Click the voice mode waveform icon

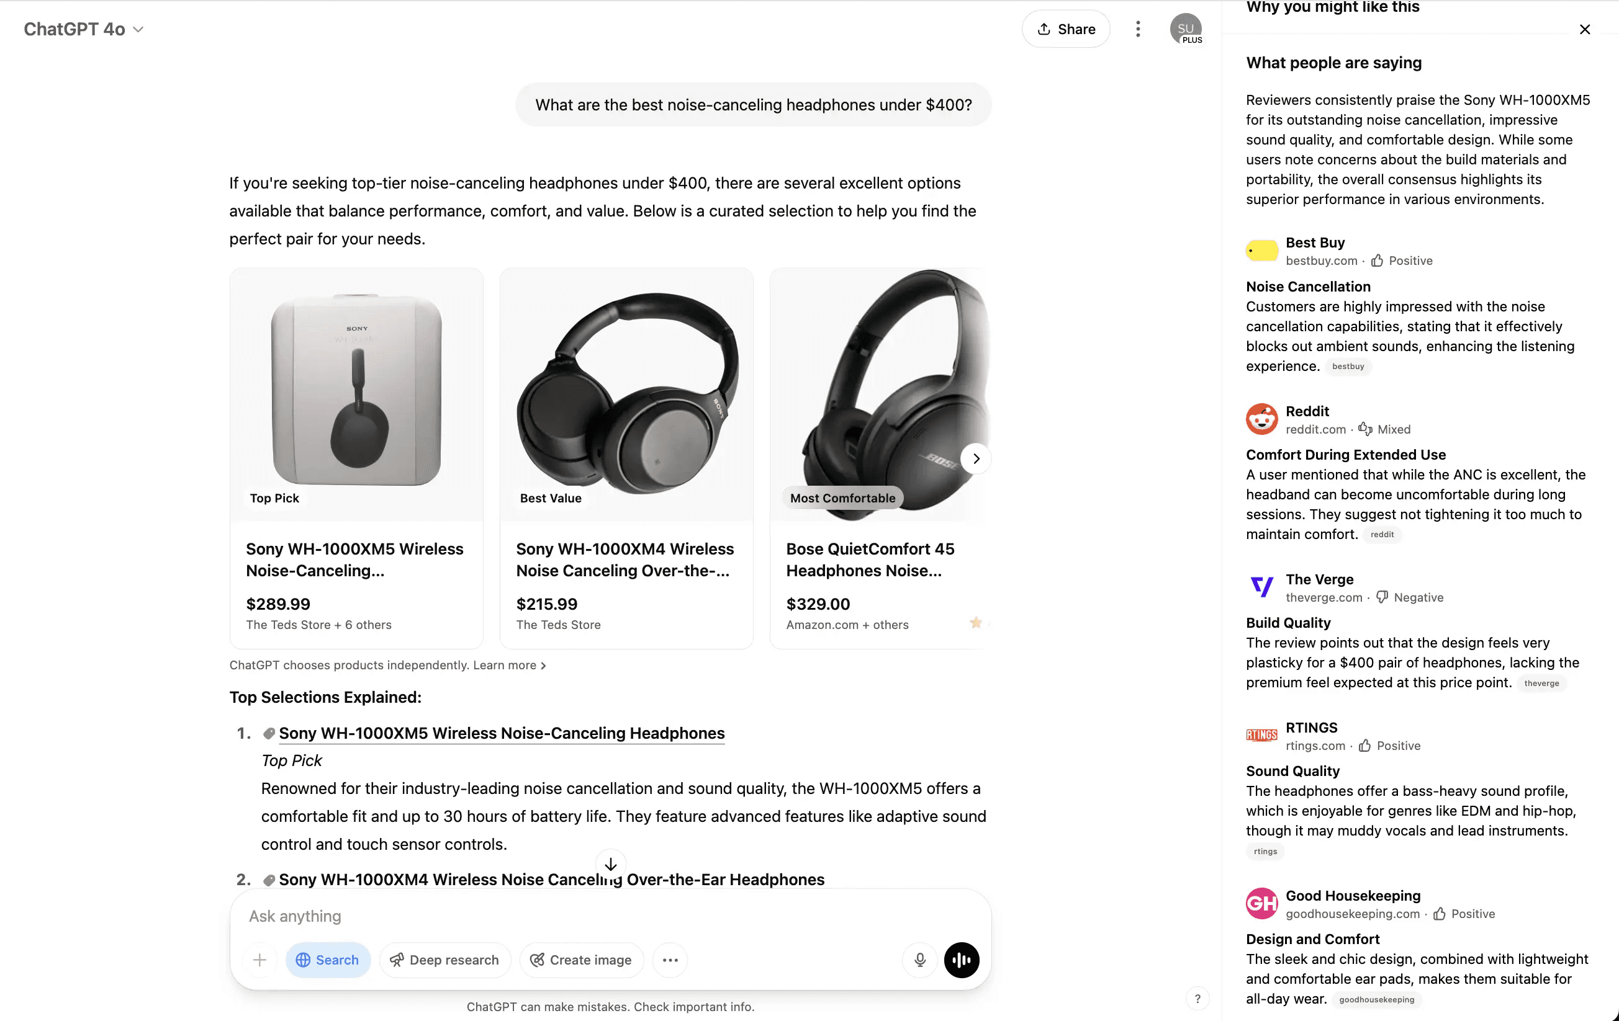(x=962, y=960)
